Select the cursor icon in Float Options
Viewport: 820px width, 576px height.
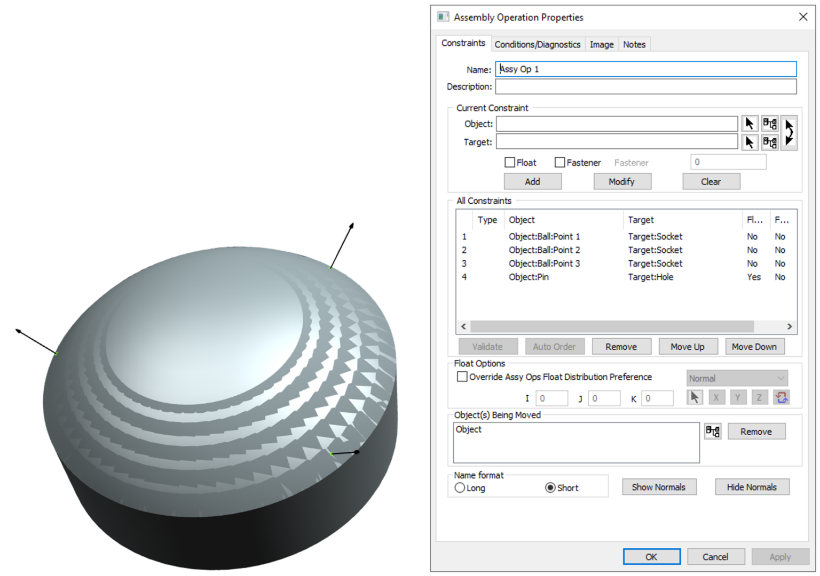click(x=695, y=397)
